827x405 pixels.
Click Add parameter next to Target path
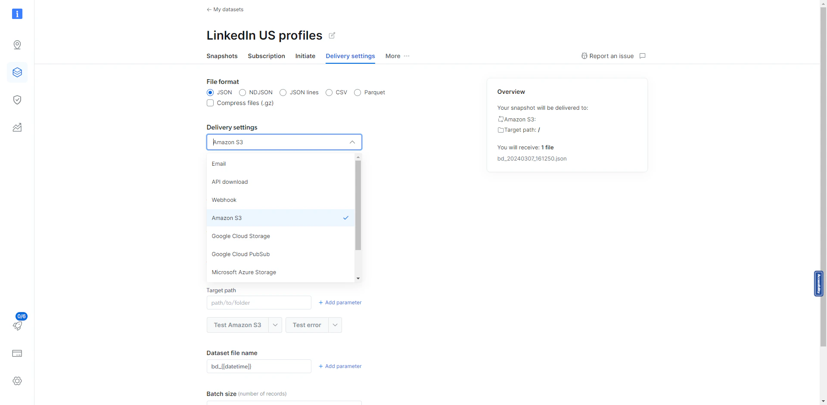tap(340, 303)
